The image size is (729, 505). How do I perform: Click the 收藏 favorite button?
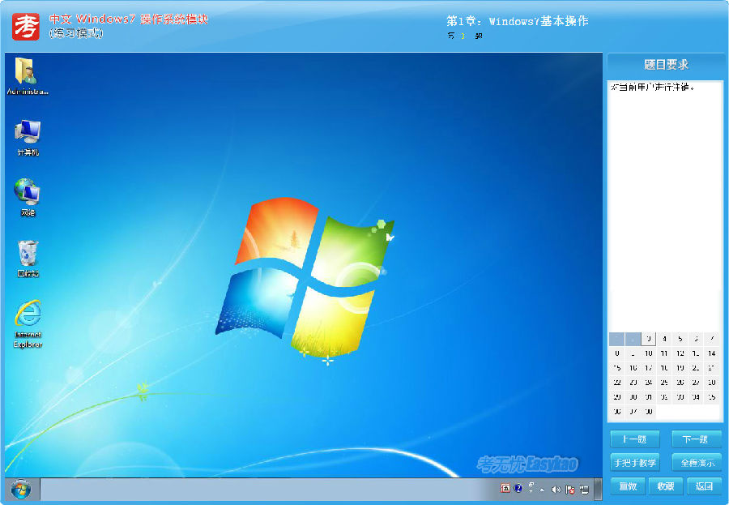pos(665,486)
